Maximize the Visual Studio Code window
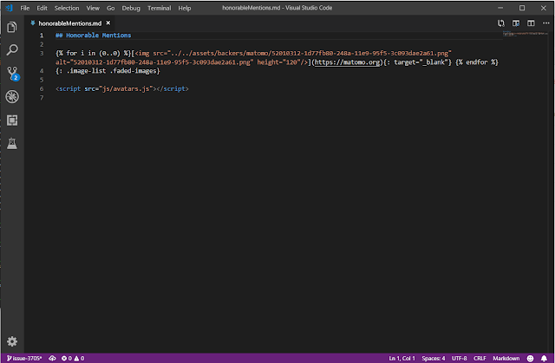 [522, 8]
